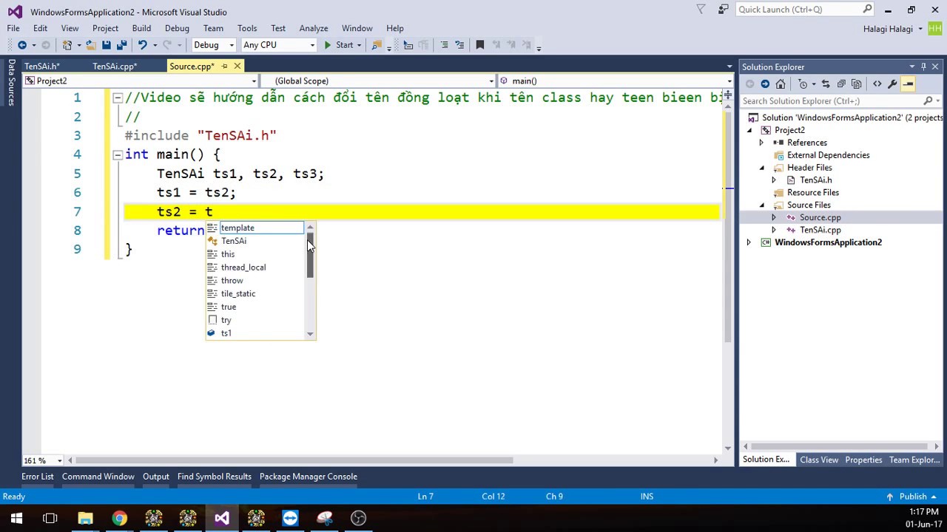Click the Navigate Backward arrow in the toolbar
947x532 pixels.
[22, 45]
